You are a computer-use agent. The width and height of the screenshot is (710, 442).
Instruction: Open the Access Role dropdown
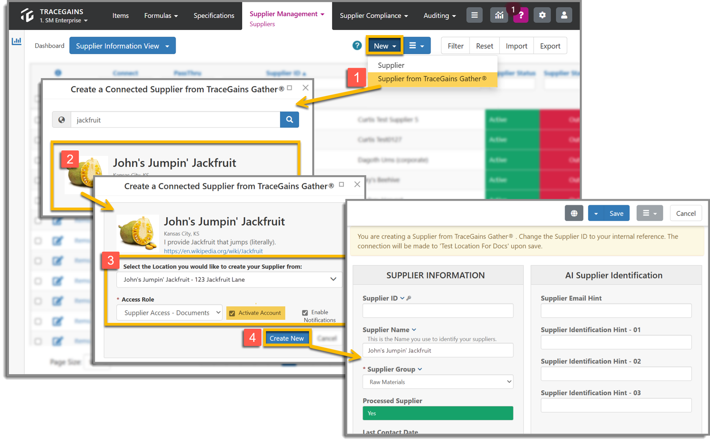pos(169,313)
